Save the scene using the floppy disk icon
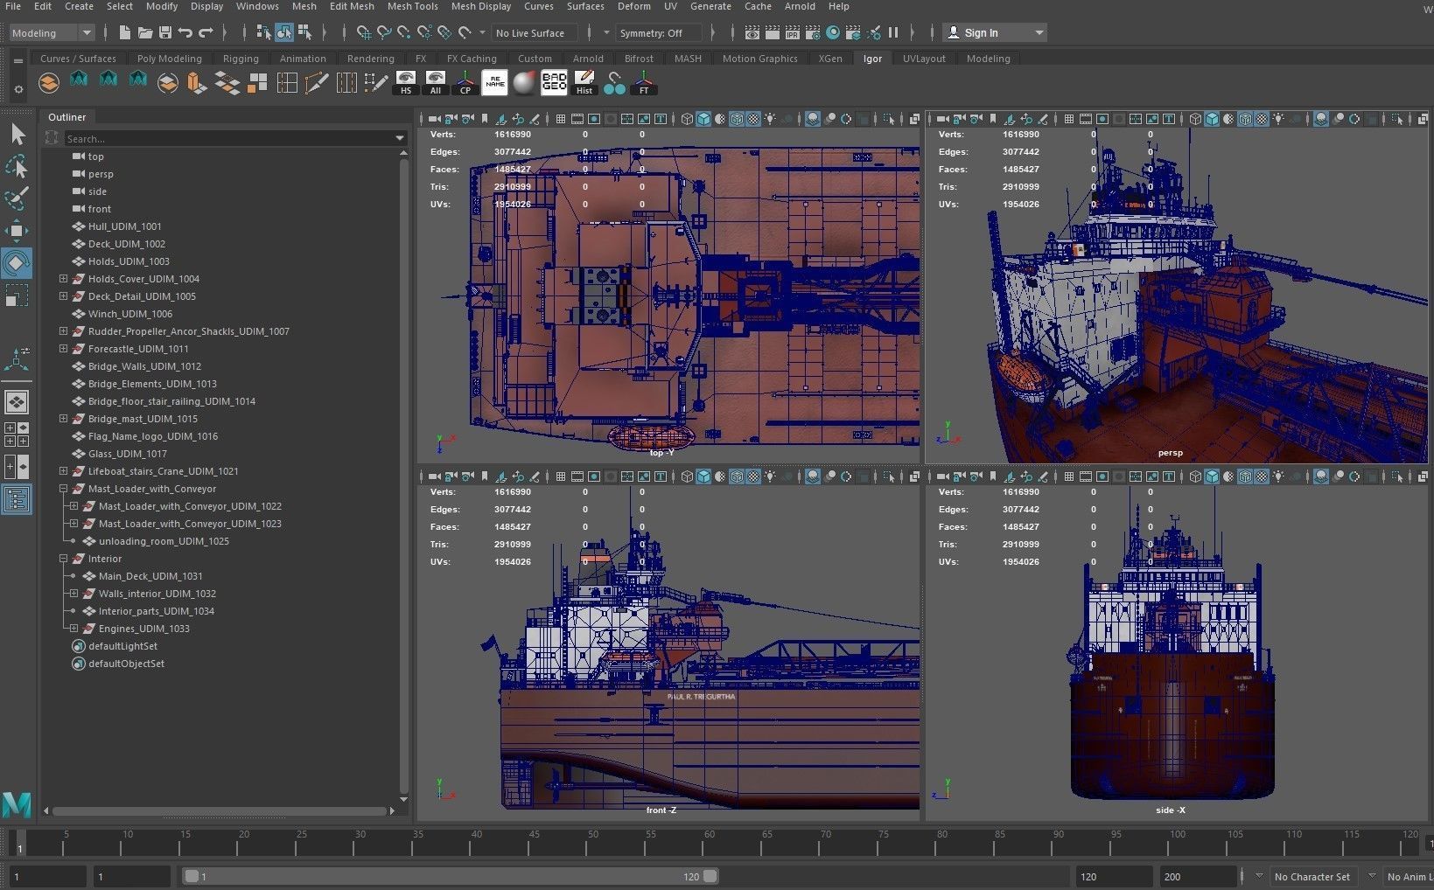Viewport: 1434px width, 890px height. (165, 33)
